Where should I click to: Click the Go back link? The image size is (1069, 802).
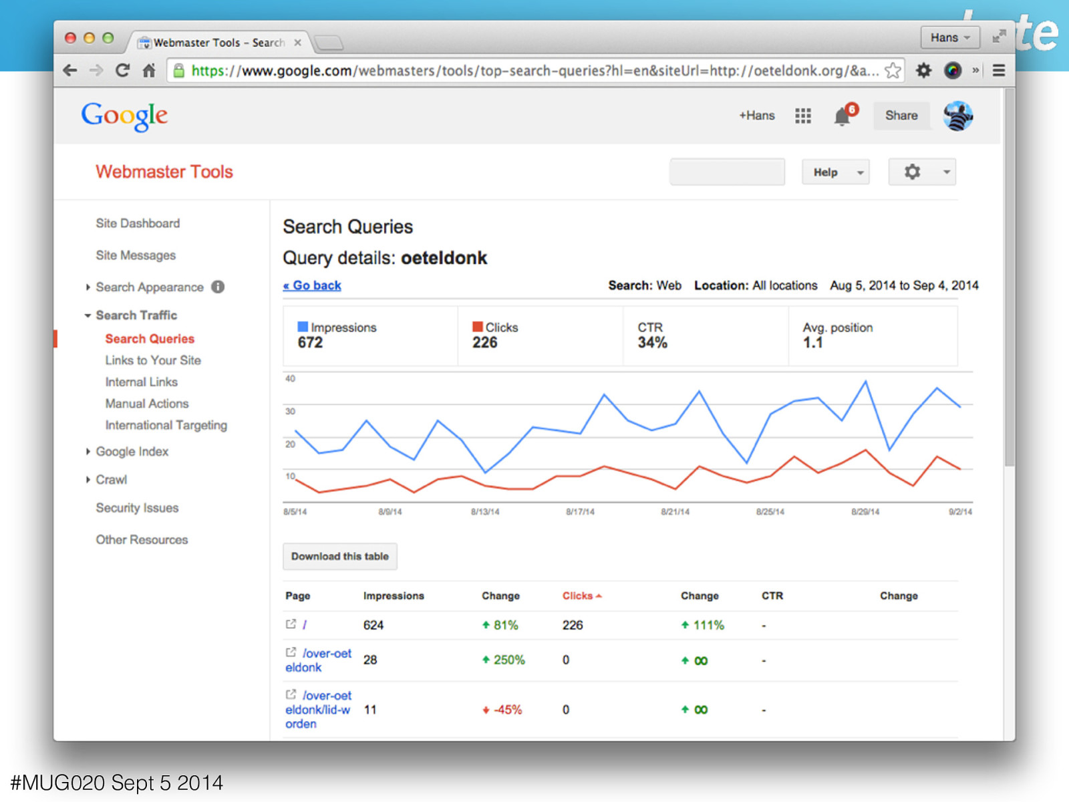point(312,285)
